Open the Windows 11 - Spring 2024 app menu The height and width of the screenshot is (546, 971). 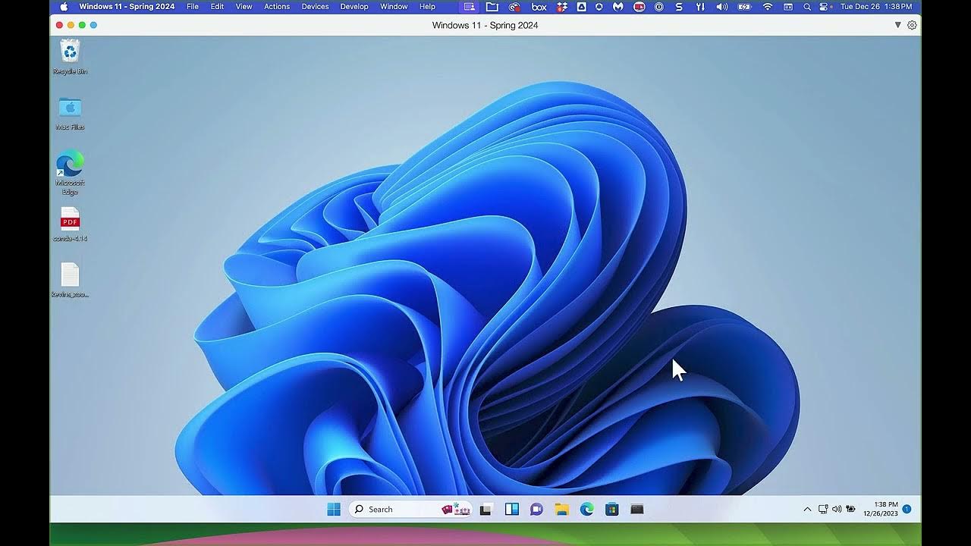coord(127,6)
